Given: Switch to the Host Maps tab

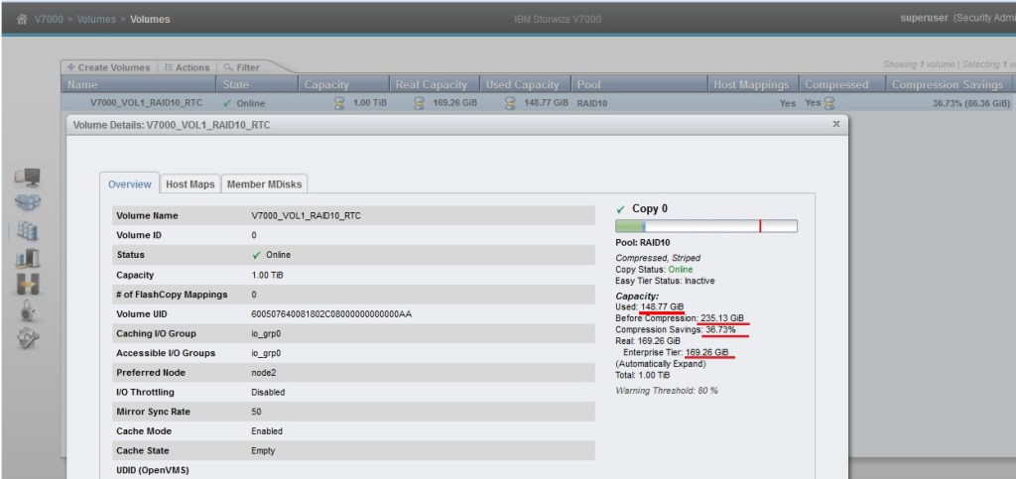Looking at the screenshot, I should 190,184.
